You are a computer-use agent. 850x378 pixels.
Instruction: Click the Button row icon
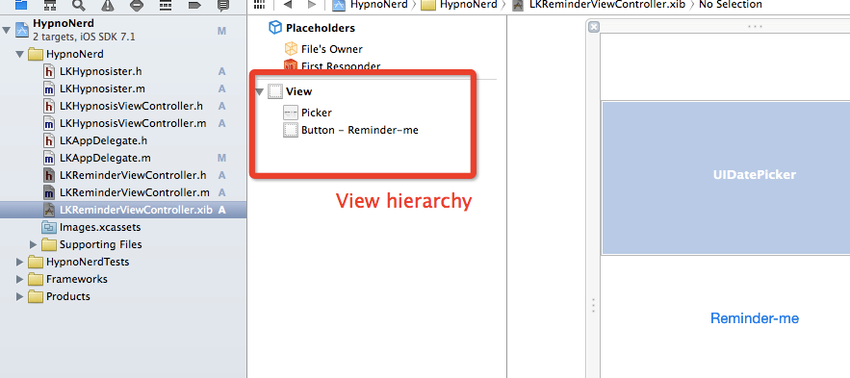291,130
